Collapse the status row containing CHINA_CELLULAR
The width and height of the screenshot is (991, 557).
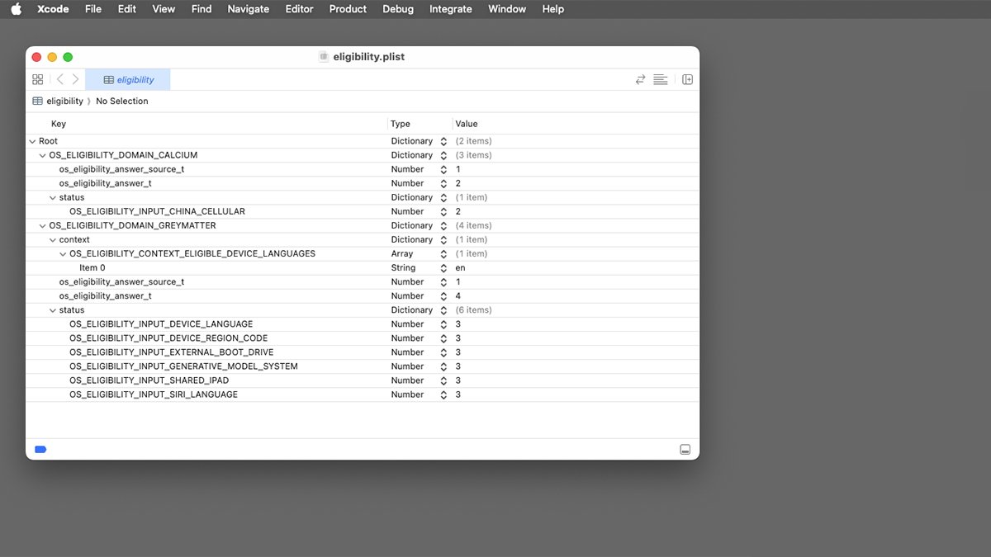(x=52, y=197)
